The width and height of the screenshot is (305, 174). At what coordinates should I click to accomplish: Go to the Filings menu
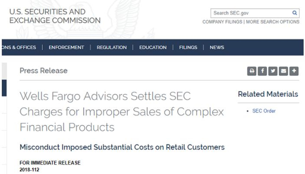pos(188,48)
